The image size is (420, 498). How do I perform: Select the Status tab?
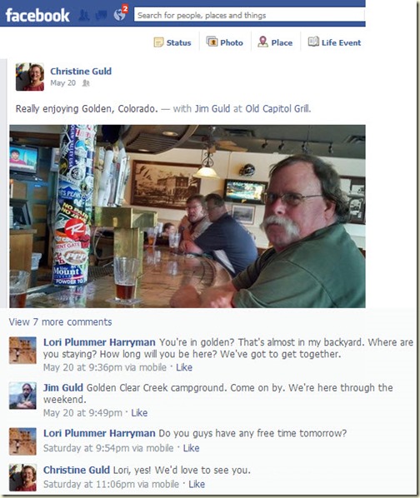click(x=172, y=42)
